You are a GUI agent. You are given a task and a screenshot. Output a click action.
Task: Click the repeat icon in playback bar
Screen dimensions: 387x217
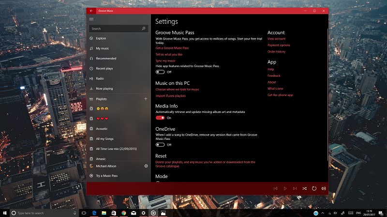click(x=314, y=189)
